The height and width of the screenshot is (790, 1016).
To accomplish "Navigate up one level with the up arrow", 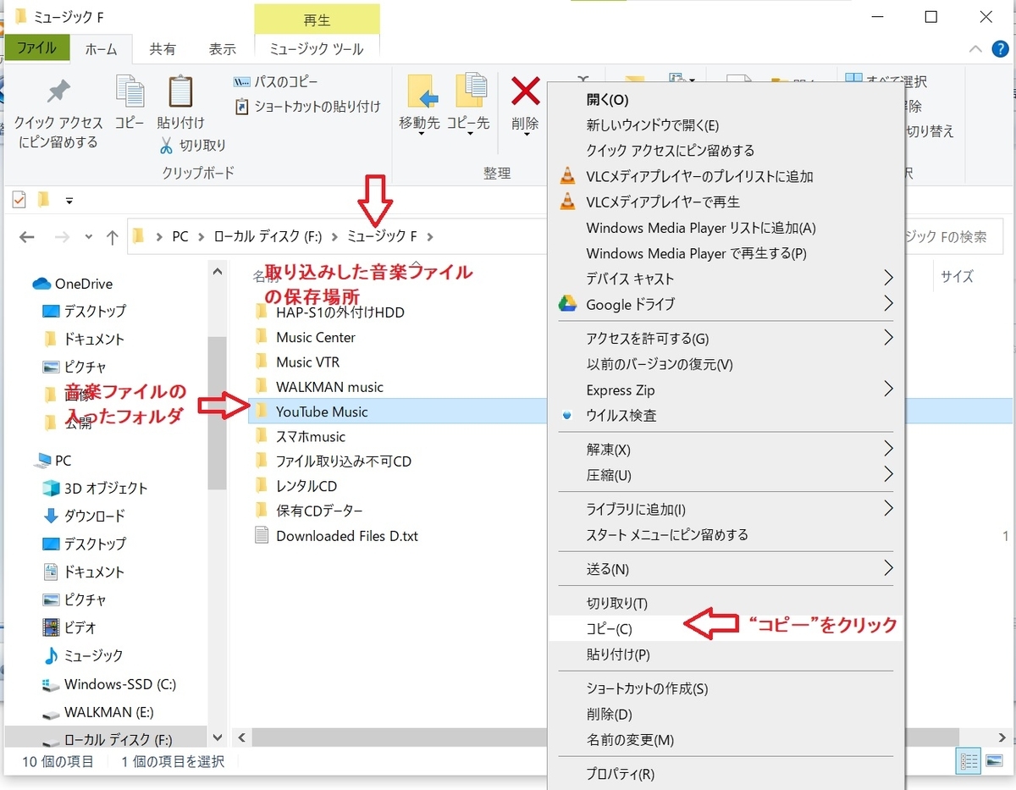I will tap(113, 237).
